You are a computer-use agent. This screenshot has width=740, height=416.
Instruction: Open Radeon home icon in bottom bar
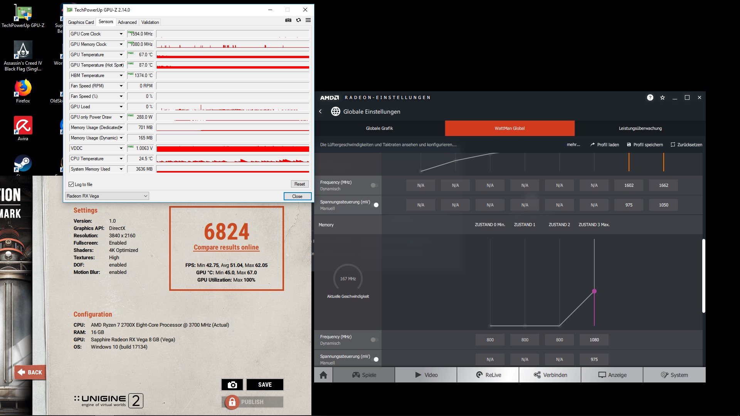[323, 375]
